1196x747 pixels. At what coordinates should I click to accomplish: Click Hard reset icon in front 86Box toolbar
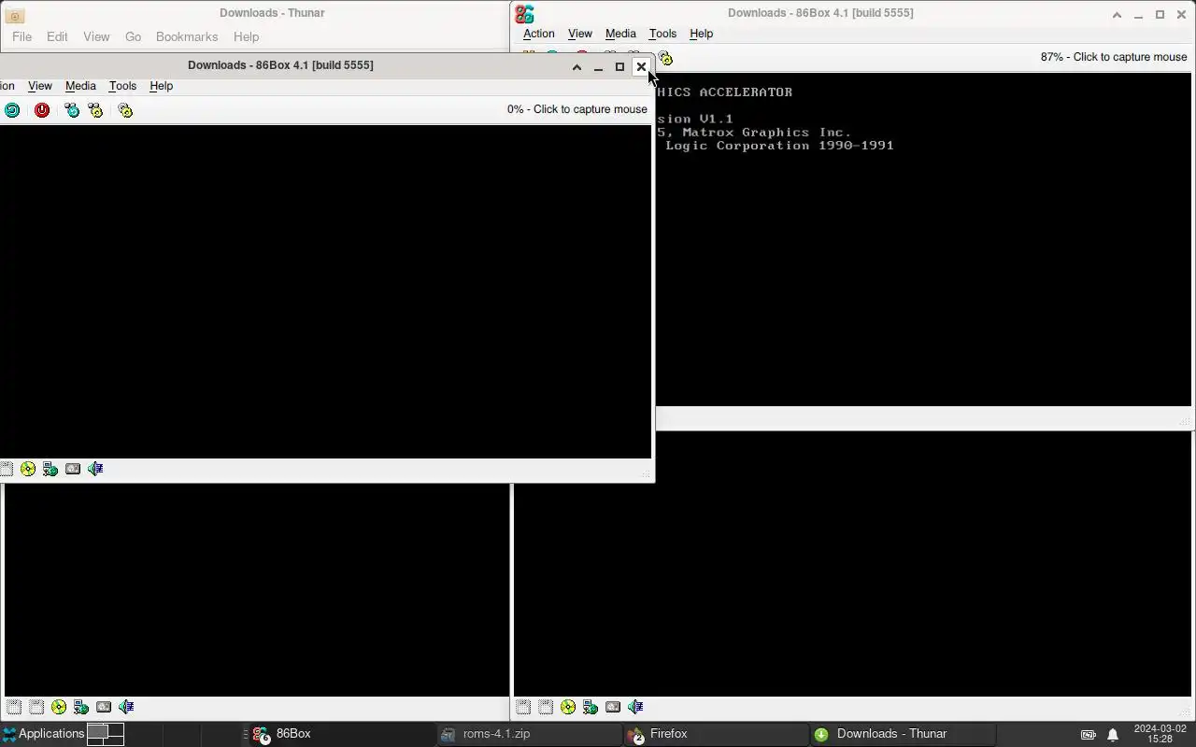(12, 110)
